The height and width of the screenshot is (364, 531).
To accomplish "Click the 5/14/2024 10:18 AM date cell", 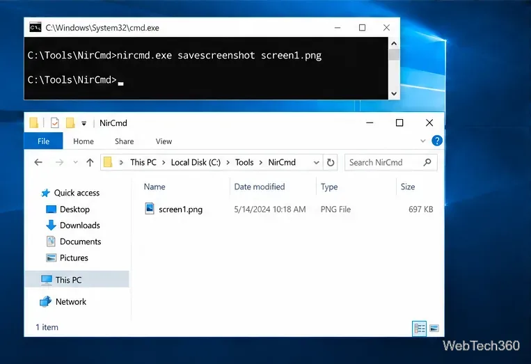I will click(270, 209).
